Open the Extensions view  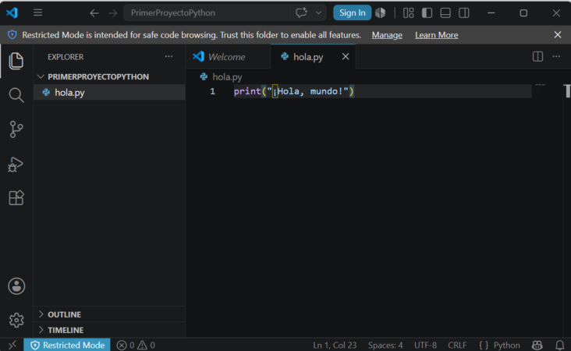(x=16, y=197)
